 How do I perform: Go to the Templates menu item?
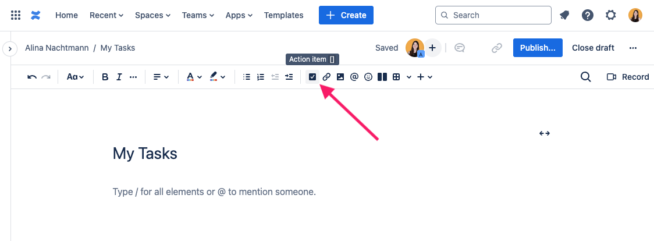[x=283, y=15]
